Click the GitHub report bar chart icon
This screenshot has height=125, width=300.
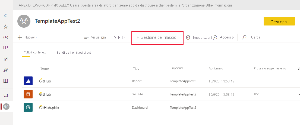(x=28, y=81)
